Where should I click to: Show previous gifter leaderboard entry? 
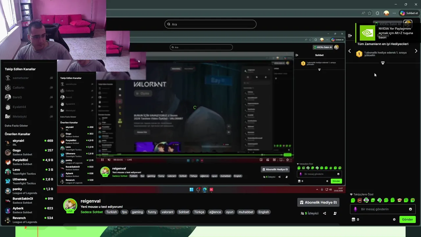click(350, 51)
